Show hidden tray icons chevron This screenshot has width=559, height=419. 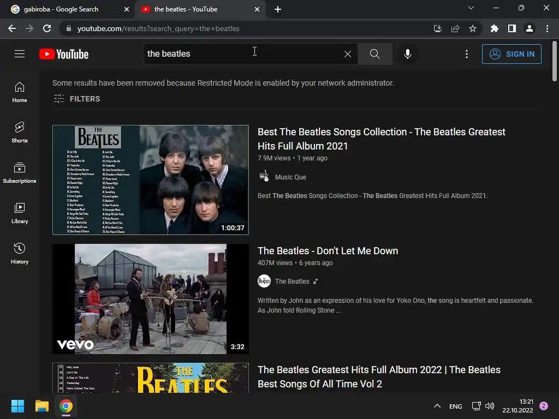point(437,406)
